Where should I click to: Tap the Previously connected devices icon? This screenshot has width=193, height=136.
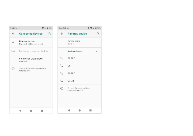pyautogui.click(x=13, y=51)
